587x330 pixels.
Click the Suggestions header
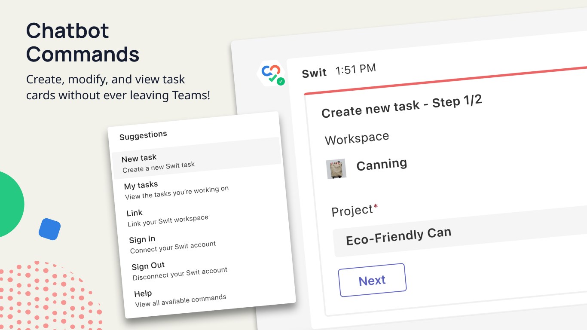[x=143, y=135]
